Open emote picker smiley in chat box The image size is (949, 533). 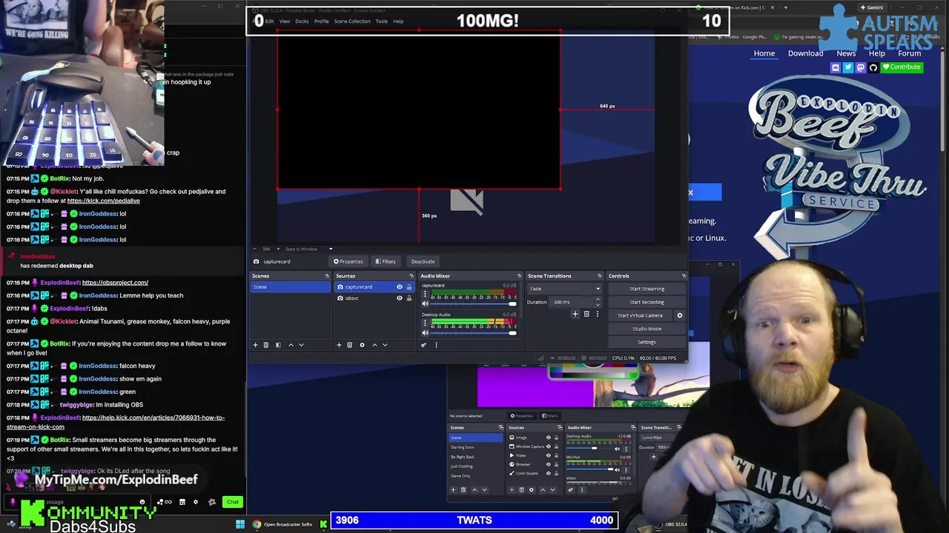(x=142, y=502)
